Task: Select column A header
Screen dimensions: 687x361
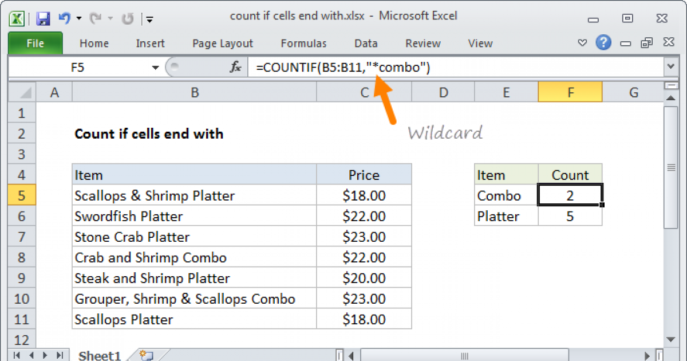Action: pyautogui.click(x=54, y=92)
